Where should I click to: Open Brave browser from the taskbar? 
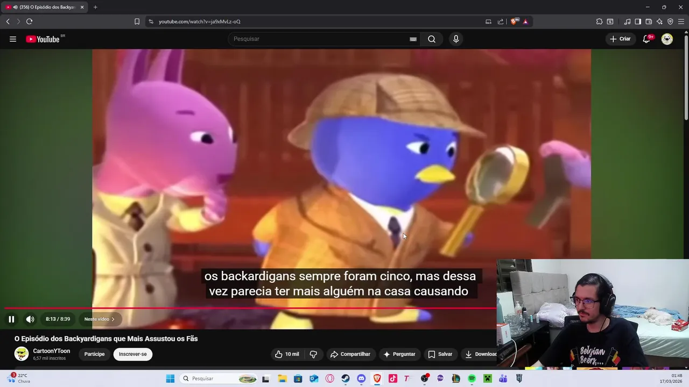[x=377, y=378]
